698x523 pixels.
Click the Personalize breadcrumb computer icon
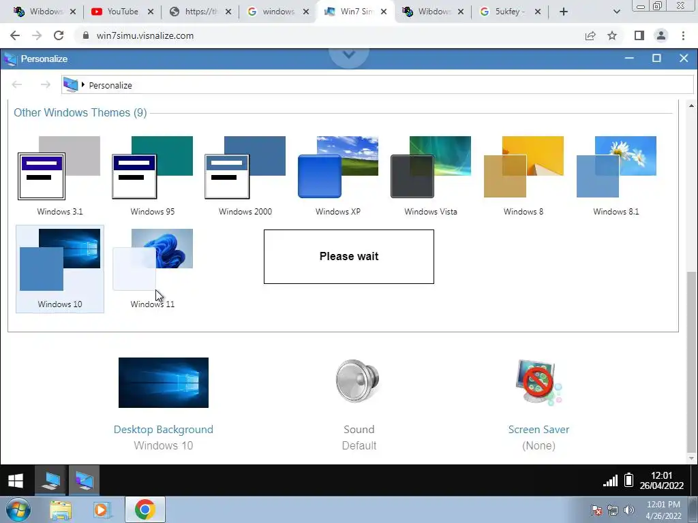click(x=71, y=84)
